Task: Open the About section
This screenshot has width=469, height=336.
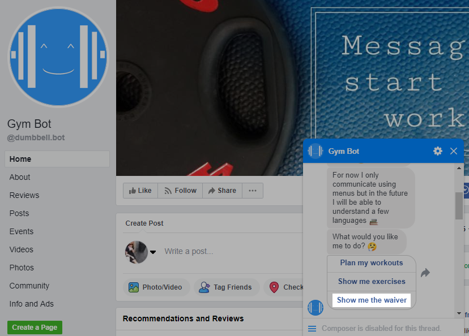Action: (x=20, y=177)
